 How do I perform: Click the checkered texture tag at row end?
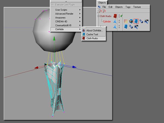coord(146,21)
